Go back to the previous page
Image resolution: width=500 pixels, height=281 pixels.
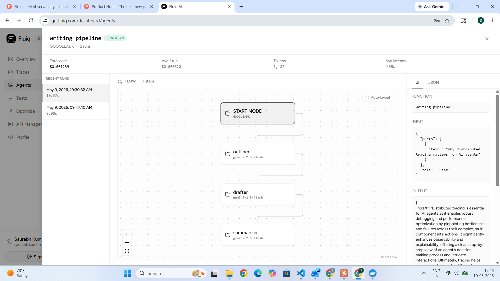[8, 21]
